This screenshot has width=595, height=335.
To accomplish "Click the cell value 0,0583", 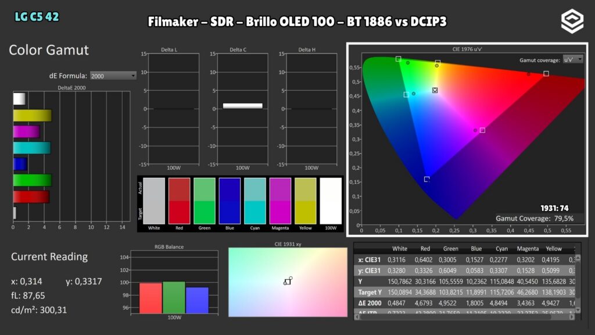I will [x=475, y=271].
